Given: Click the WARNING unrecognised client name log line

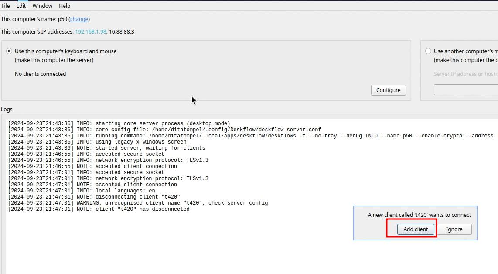Looking at the screenshot, I should point(138,203).
